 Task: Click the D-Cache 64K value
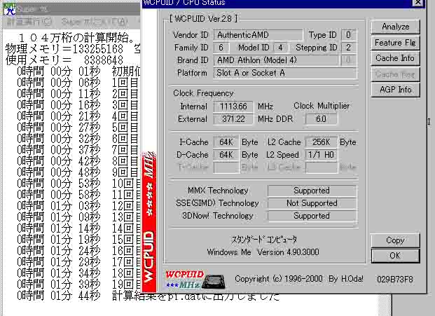click(226, 155)
